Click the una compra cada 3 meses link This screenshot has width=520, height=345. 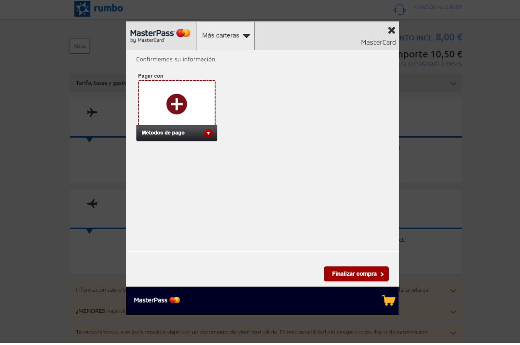pyautogui.click(x=430, y=63)
